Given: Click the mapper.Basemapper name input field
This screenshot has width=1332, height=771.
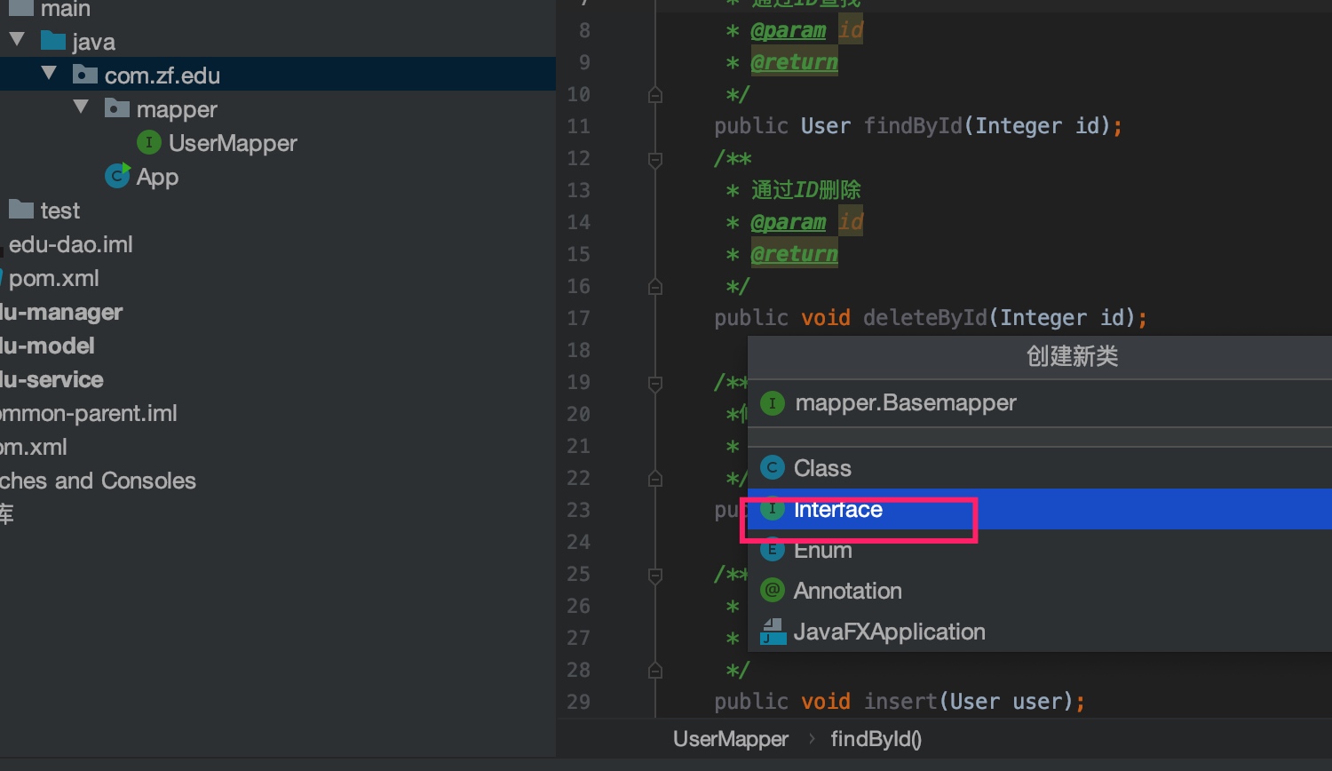Looking at the screenshot, I should [x=906, y=403].
